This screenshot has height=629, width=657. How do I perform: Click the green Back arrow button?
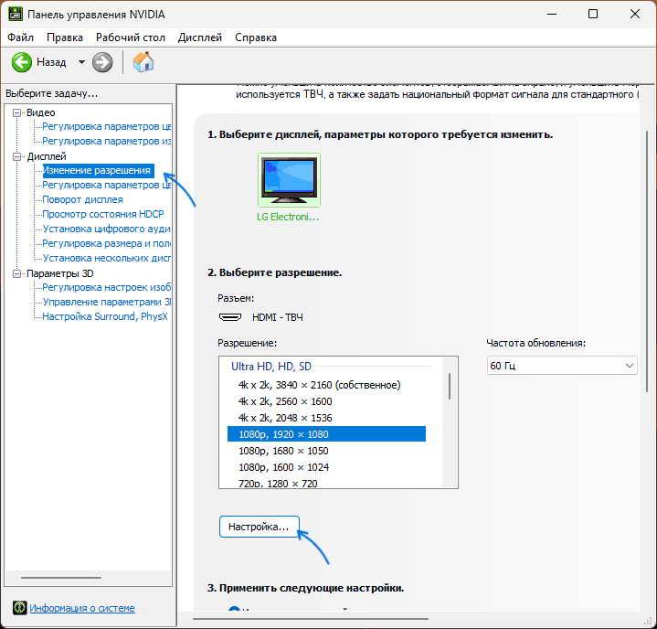click(22, 62)
